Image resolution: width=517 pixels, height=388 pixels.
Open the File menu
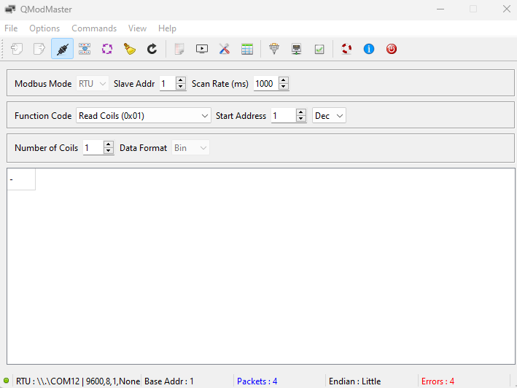click(x=11, y=28)
